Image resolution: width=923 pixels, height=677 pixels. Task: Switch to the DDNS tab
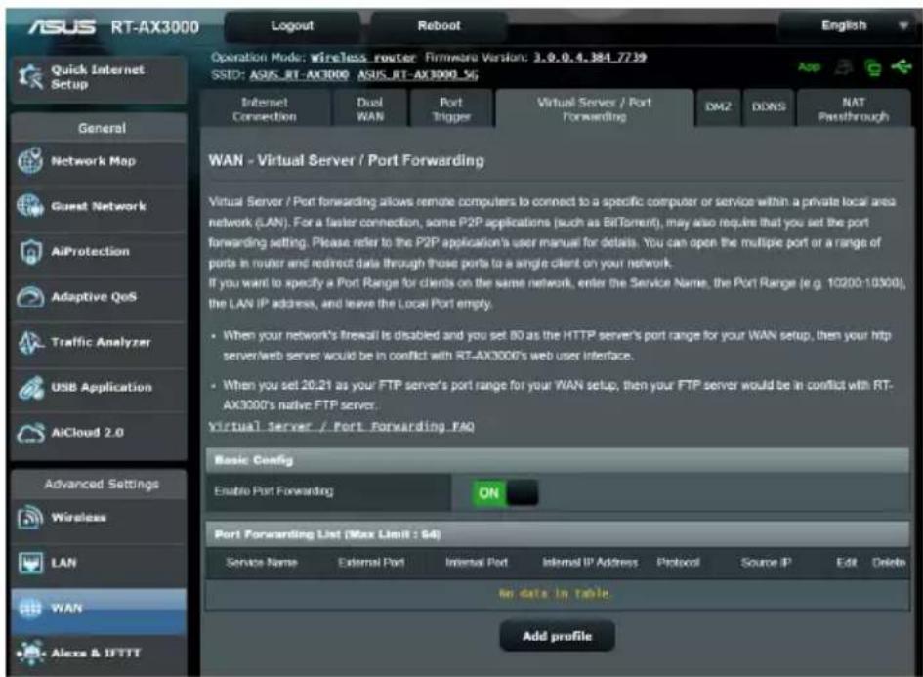tap(769, 107)
